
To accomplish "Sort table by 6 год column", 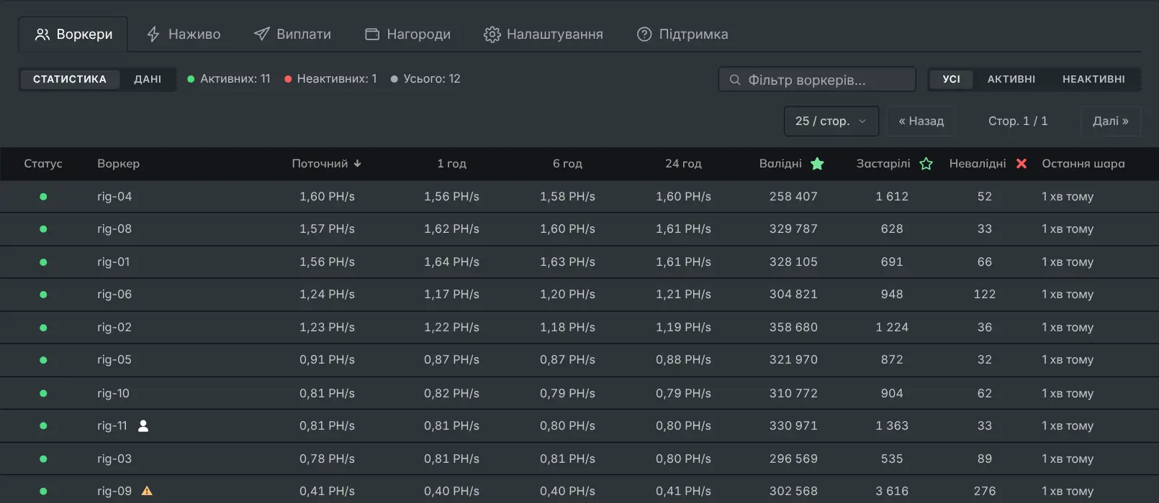I will pos(567,164).
